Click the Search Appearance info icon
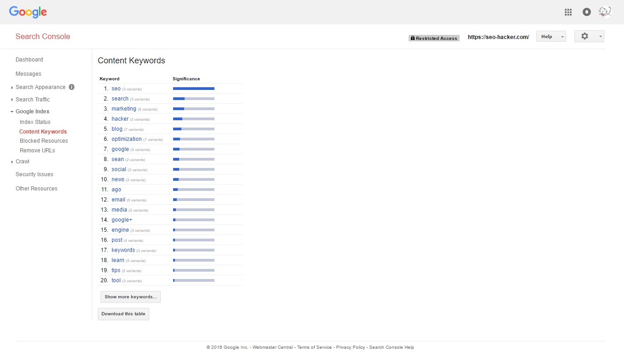This screenshot has width=624, height=352. pos(72,87)
